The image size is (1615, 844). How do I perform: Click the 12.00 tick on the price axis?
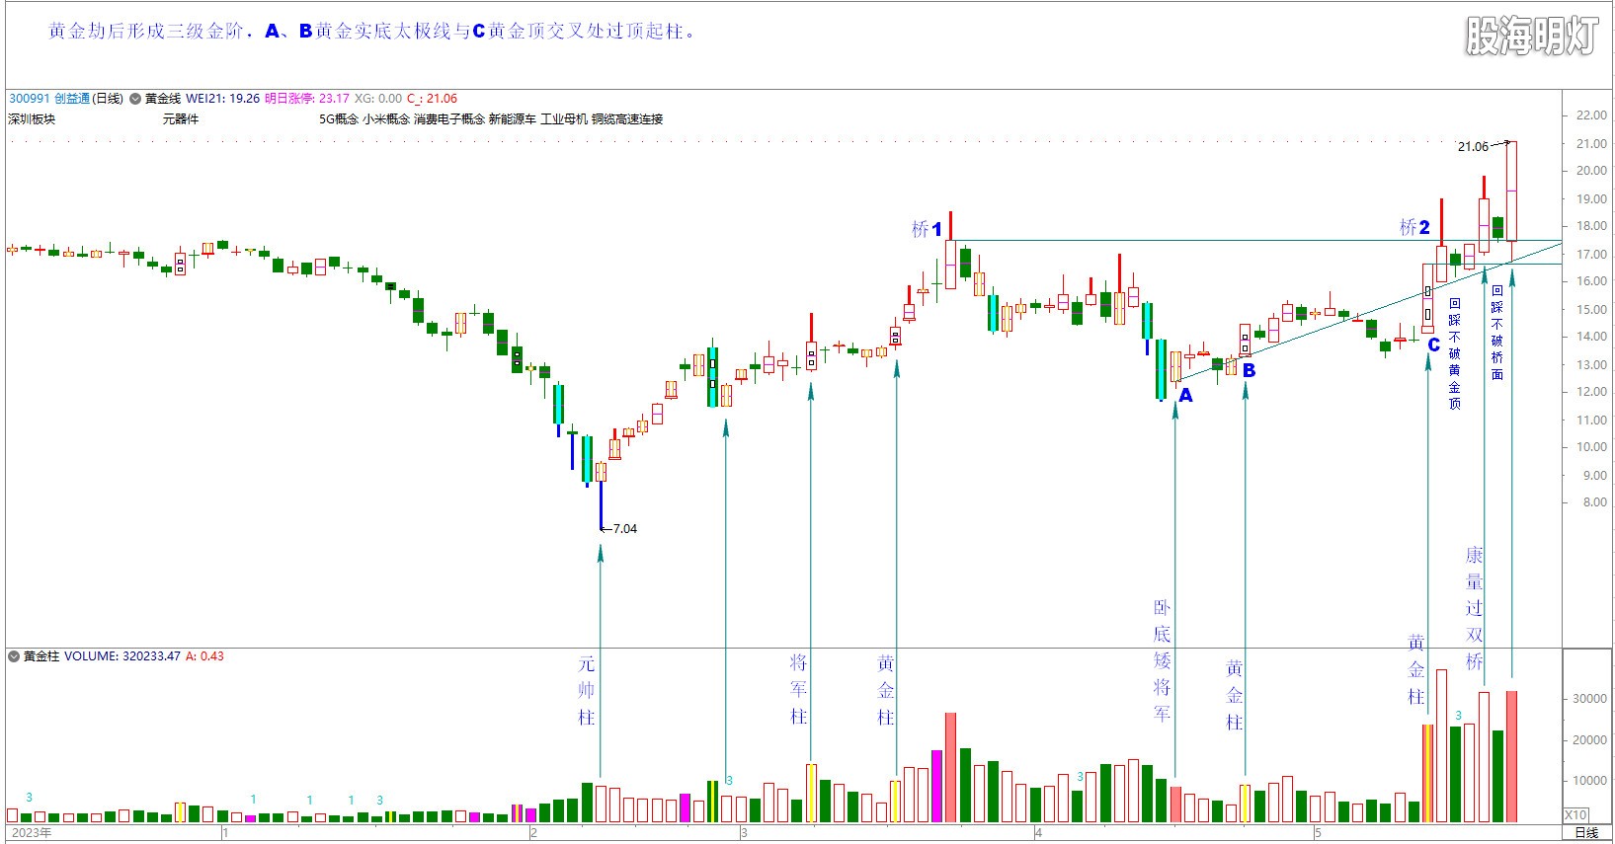point(1591,392)
